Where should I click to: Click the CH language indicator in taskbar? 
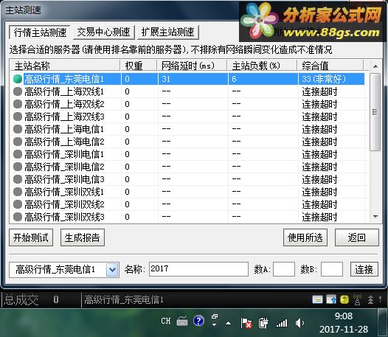[x=166, y=321]
